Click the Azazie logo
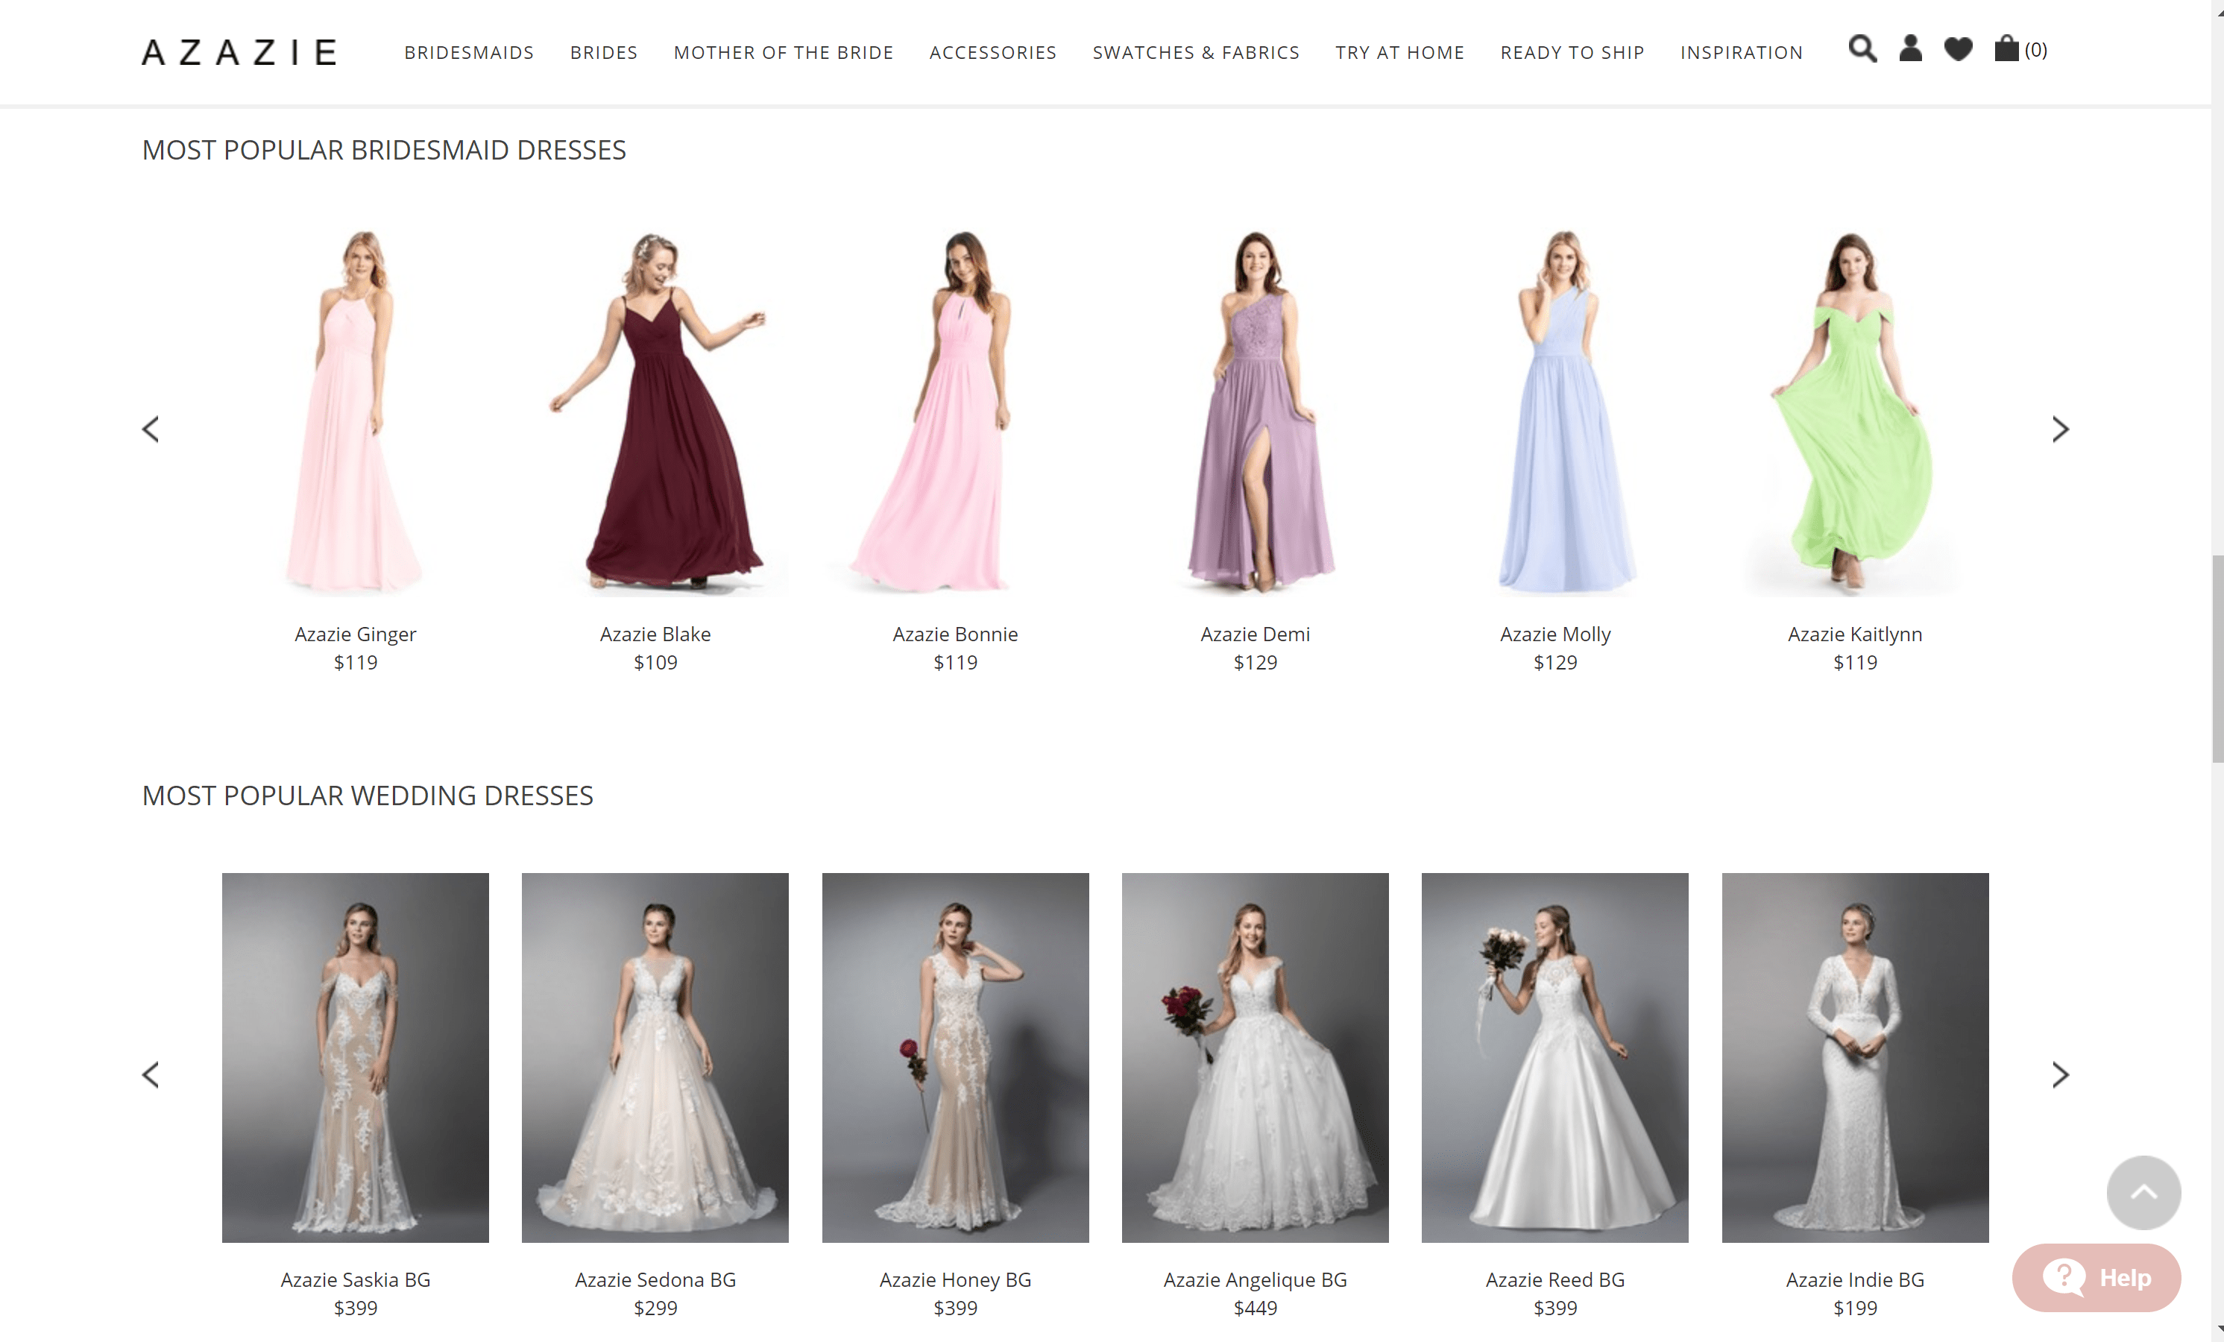The height and width of the screenshot is (1342, 2224). click(239, 52)
